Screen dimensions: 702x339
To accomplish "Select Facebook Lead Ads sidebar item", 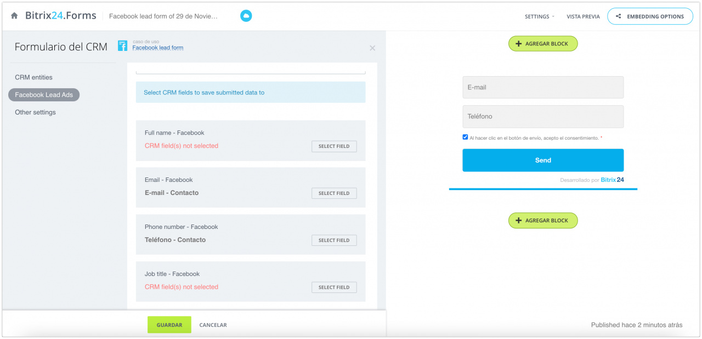I will tap(44, 95).
